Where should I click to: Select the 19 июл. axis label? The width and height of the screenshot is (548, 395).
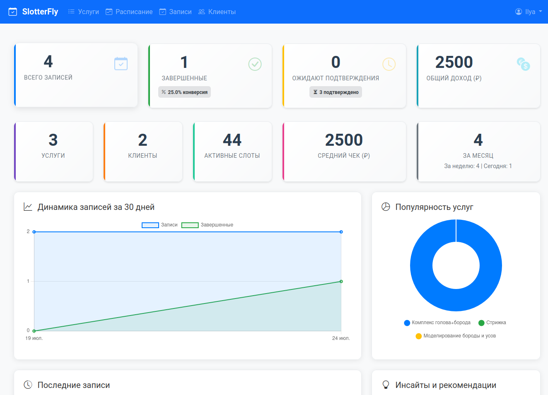pyautogui.click(x=34, y=338)
